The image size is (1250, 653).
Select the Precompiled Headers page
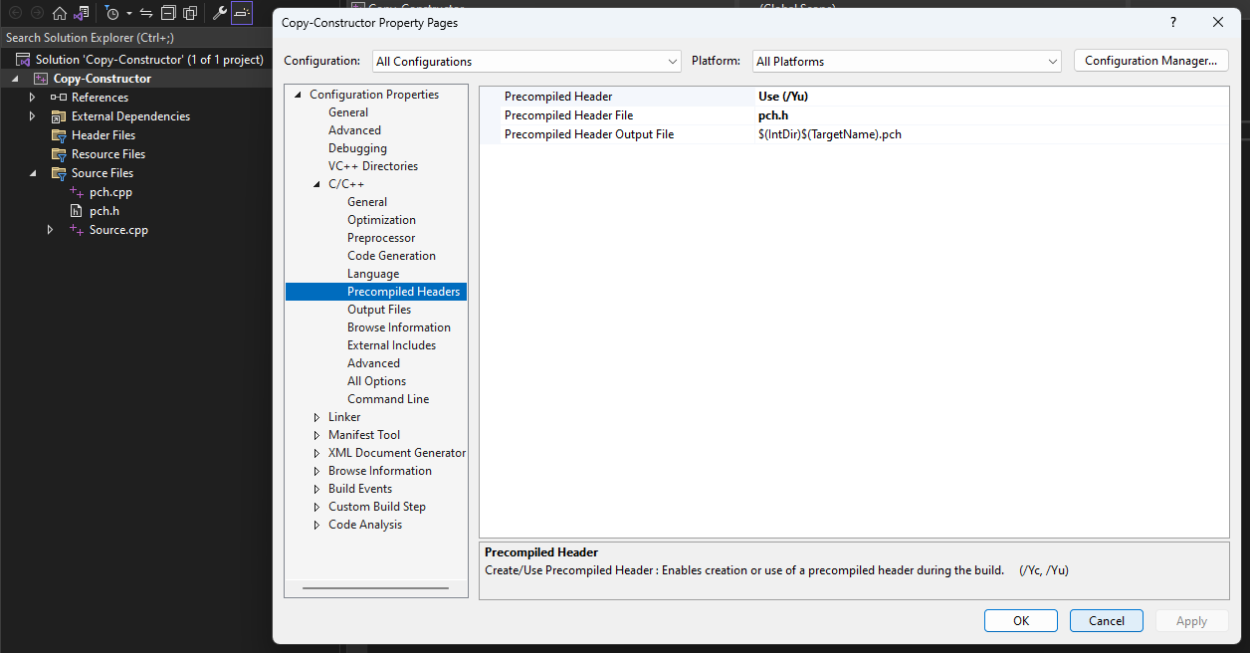[403, 292]
